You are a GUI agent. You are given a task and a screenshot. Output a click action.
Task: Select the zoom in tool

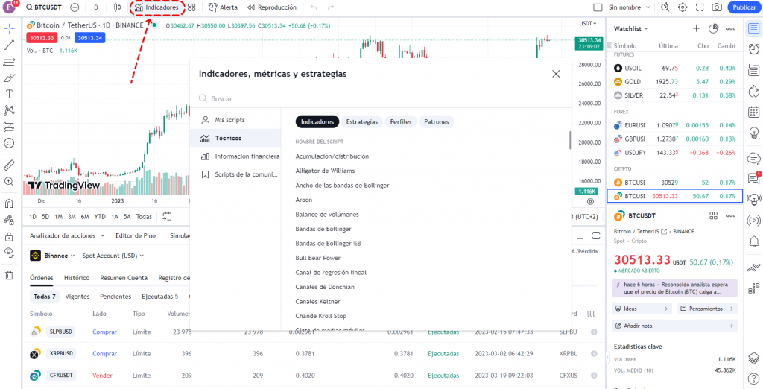(x=9, y=181)
